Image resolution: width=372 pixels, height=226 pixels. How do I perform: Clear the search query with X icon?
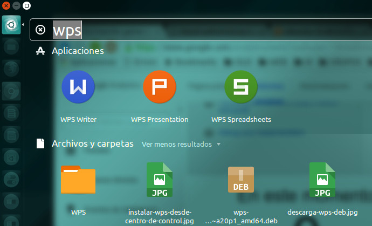coord(40,30)
